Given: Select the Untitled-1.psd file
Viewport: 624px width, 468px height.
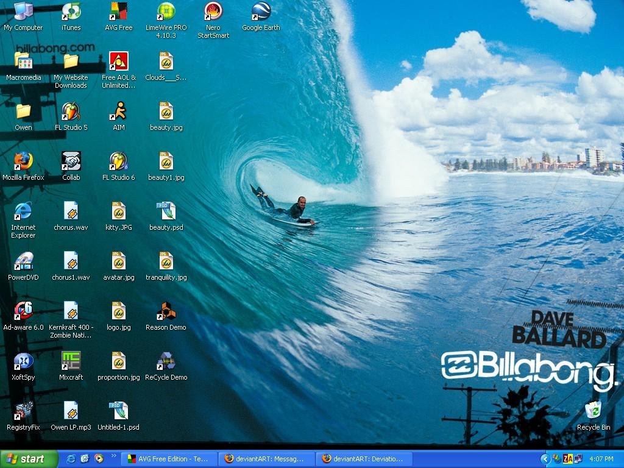Looking at the screenshot, I should (119, 416).
